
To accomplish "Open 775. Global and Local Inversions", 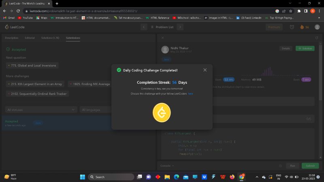I will pyautogui.click(x=32, y=66).
